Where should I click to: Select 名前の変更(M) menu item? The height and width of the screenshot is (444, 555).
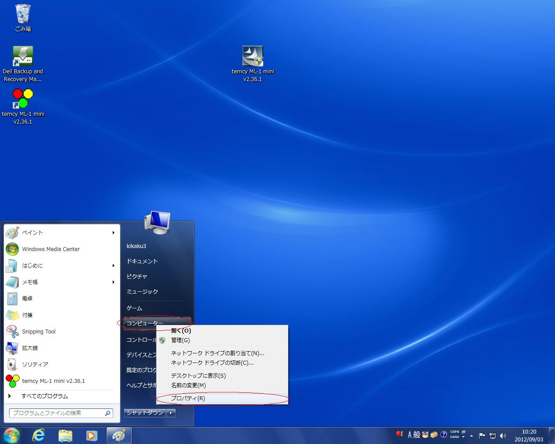[222, 385]
